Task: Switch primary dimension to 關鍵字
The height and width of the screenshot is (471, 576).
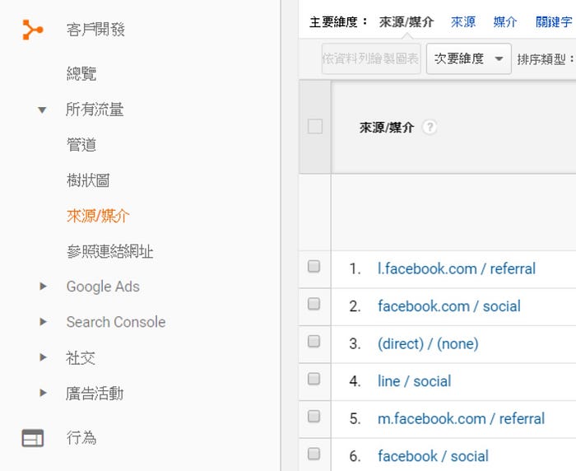Action: (x=554, y=22)
